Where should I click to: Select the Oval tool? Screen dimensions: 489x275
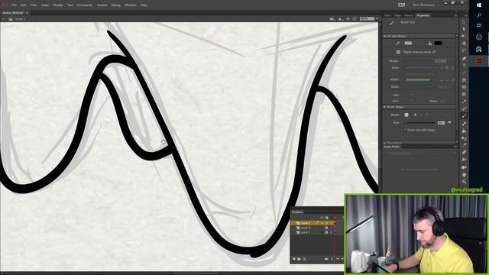(x=464, y=87)
